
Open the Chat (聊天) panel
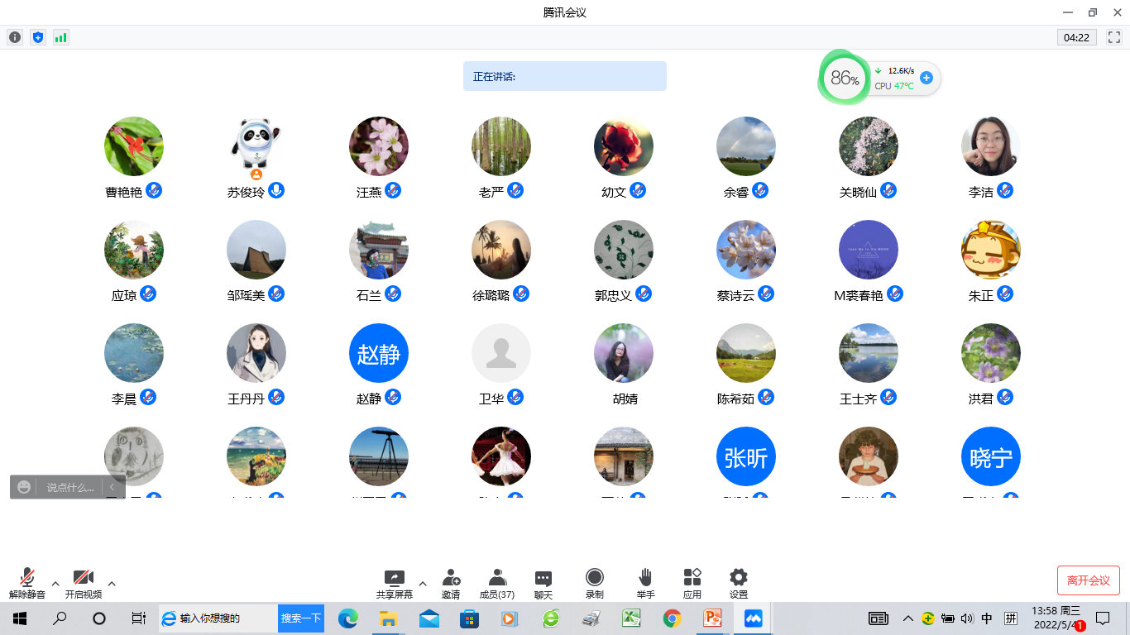(543, 583)
